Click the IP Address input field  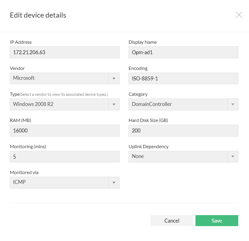pyautogui.click(x=65, y=52)
